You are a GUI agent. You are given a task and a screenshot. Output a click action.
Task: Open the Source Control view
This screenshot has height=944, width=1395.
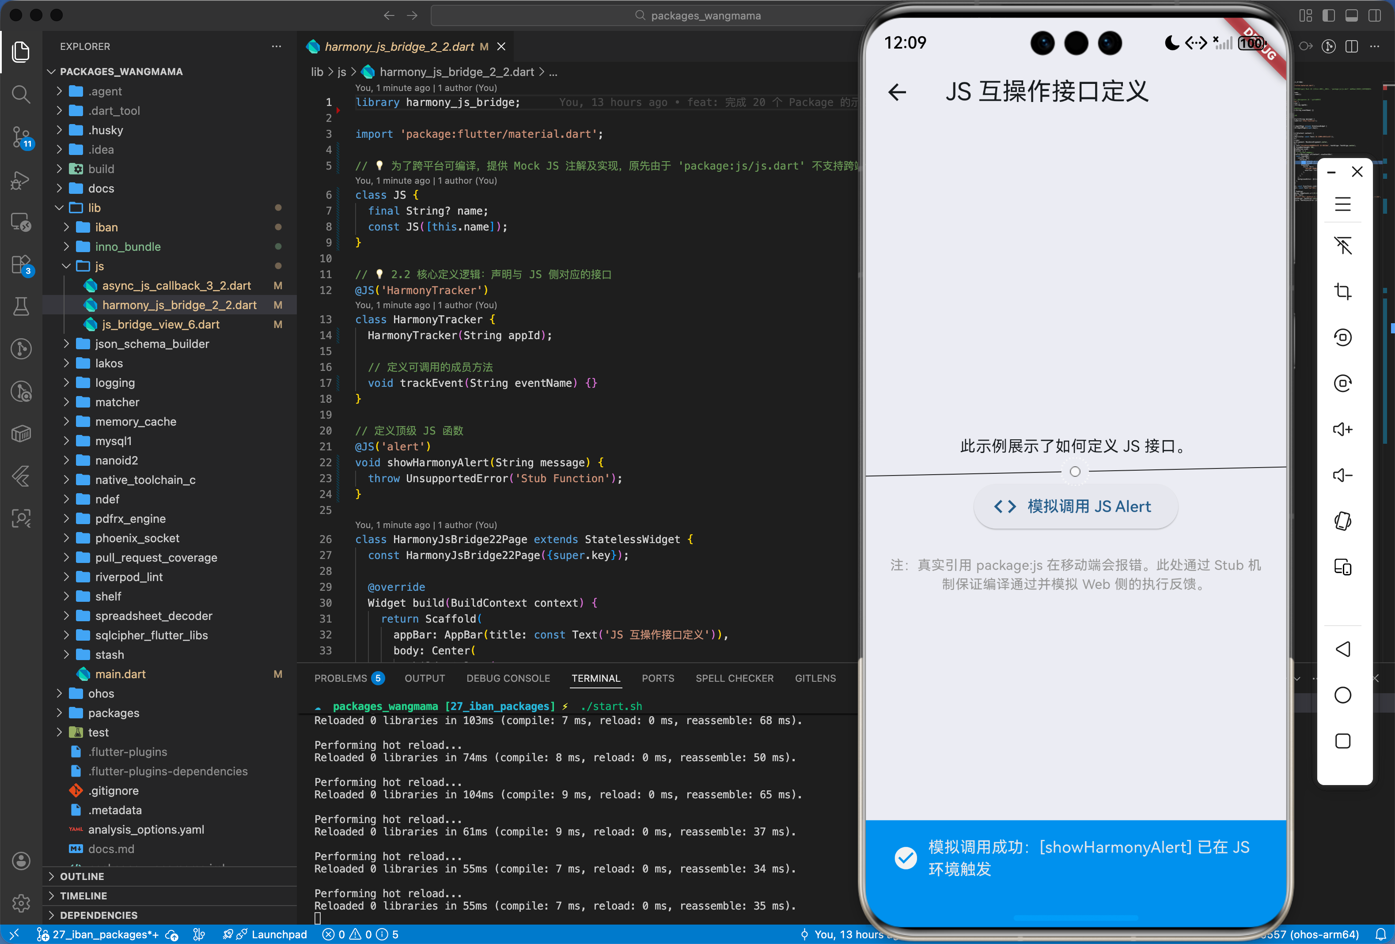coord(21,137)
